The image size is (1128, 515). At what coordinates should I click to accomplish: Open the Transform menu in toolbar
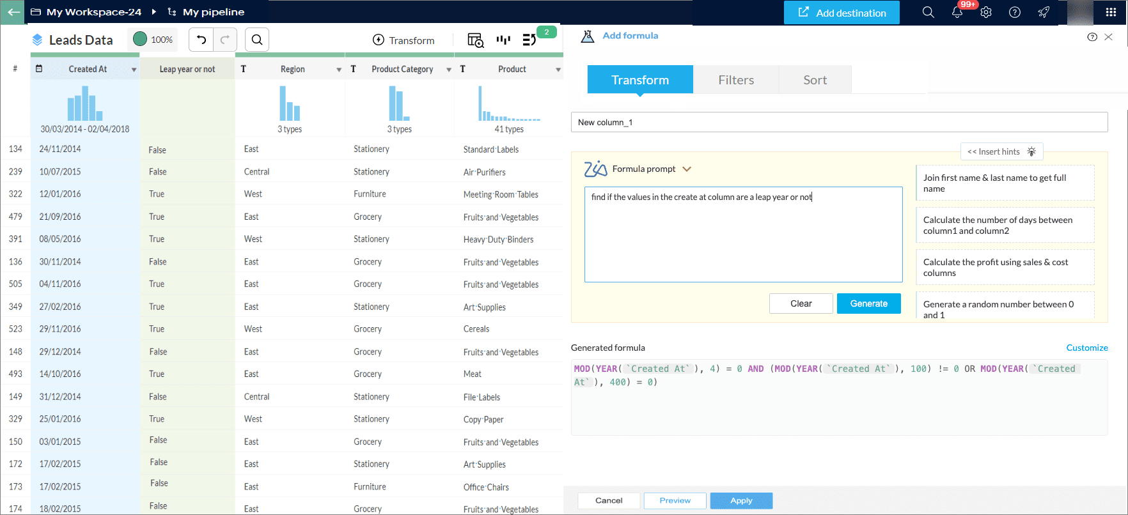point(403,40)
